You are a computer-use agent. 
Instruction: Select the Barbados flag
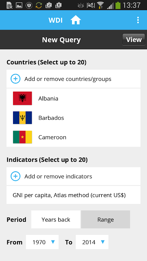tap(23, 118)
